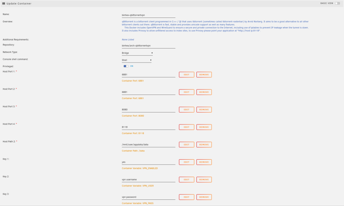344x206 pixels.
Task: Click Edit for Key 2 VPN_USER
Action: pyautogui.click(x=186, y=180)
